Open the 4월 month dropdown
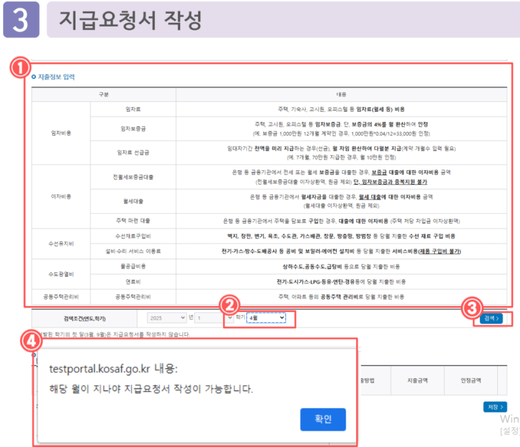 click(x=266, y=318)
